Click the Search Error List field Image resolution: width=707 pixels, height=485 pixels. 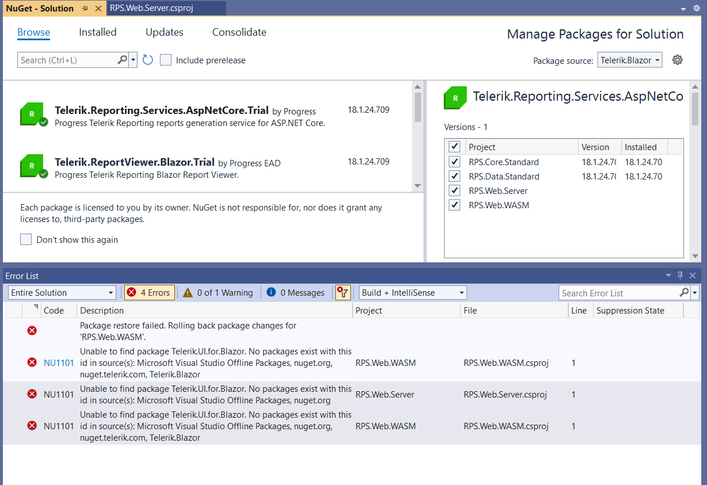(618, 293)
